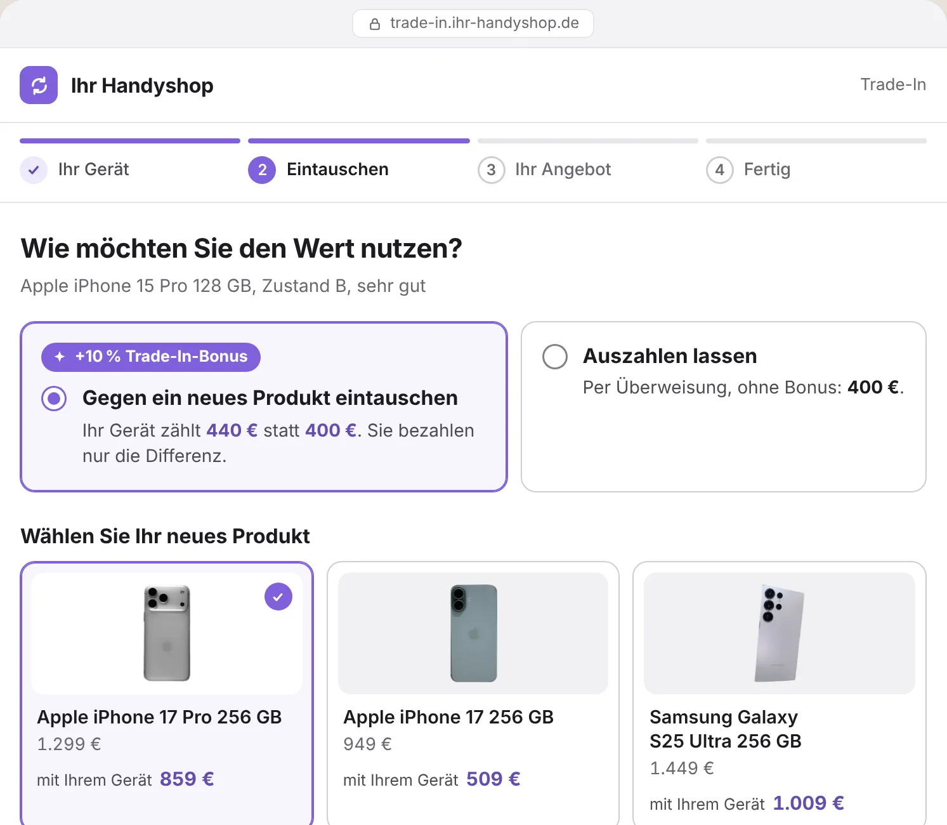Screen dimensions: 947x825
Task: Click the Samsung Galaxy S25 Ultra 256 GB title
Action: point(726,729)
